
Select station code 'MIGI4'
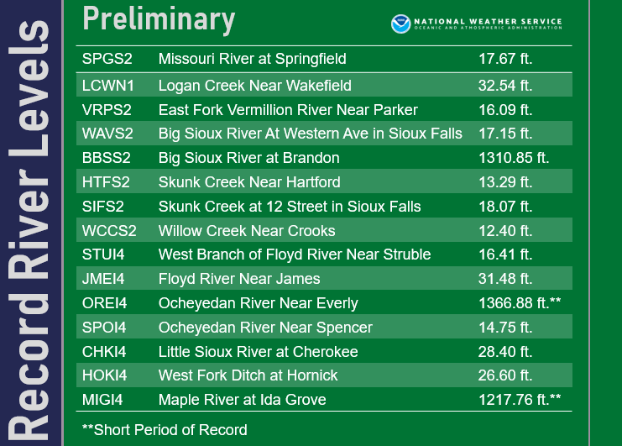pyautogui.click(x=102, y=400)
